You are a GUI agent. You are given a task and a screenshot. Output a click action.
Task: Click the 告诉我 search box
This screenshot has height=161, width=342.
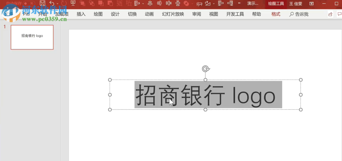coord(299,14)
